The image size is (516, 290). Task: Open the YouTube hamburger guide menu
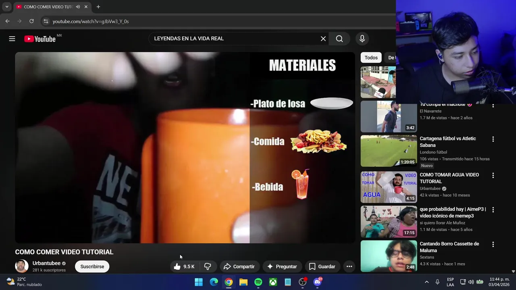click(x=12, y=39)
